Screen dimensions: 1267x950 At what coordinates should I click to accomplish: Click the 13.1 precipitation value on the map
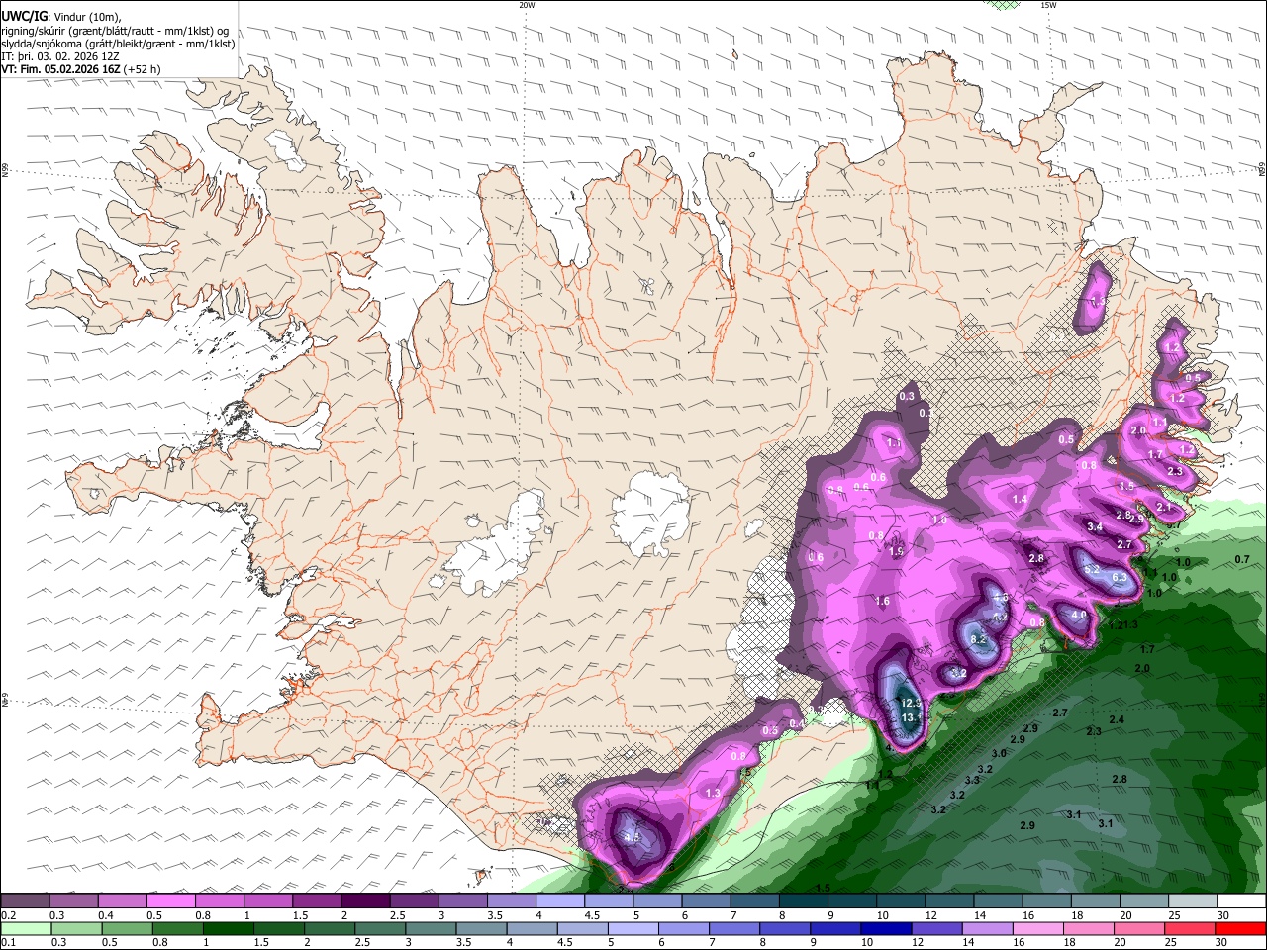tap(912, 716)
